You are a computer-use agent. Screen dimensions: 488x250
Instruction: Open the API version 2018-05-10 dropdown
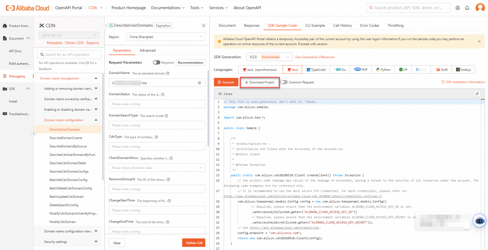tap(69, 35)
